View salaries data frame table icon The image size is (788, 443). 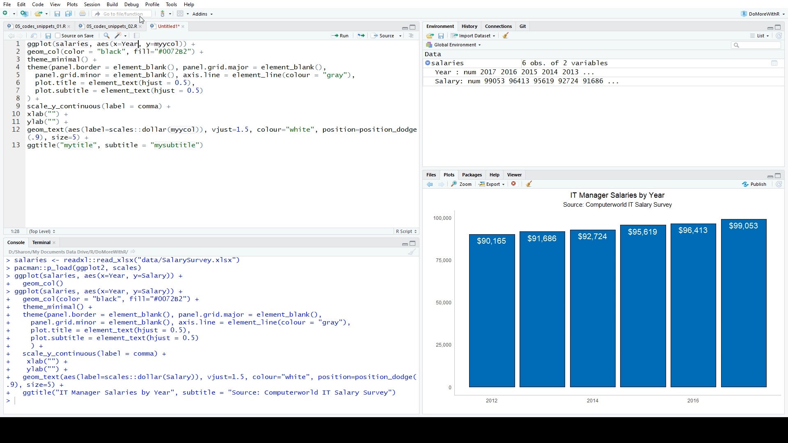774,63
